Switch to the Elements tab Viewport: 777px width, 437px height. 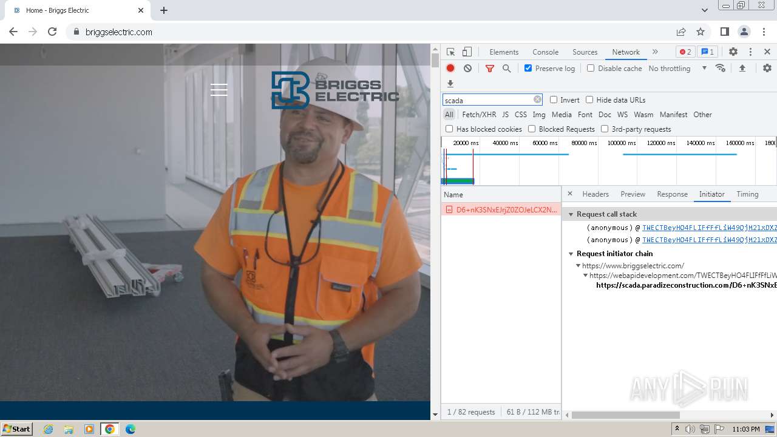(504, 52)
